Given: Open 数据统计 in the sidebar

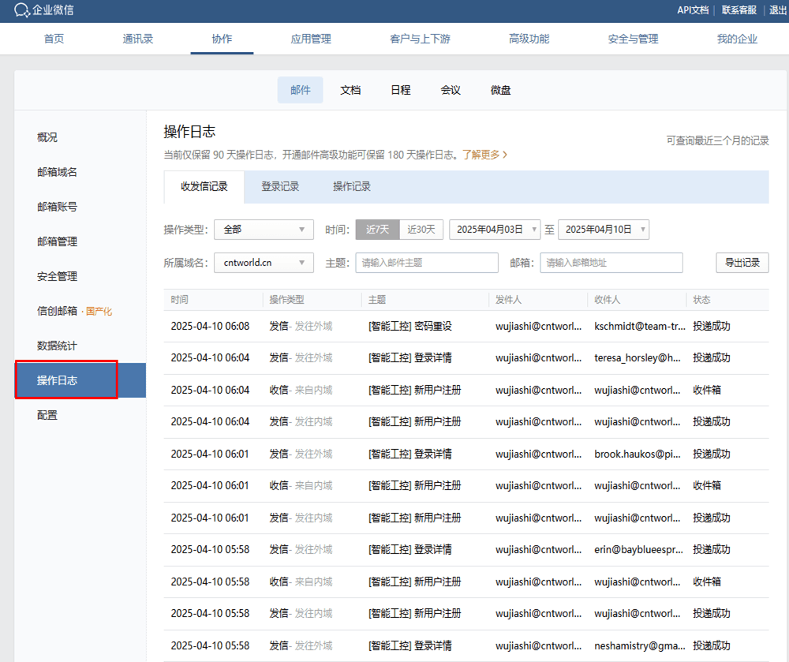Looking at the screenshot, I should point(57,346).
